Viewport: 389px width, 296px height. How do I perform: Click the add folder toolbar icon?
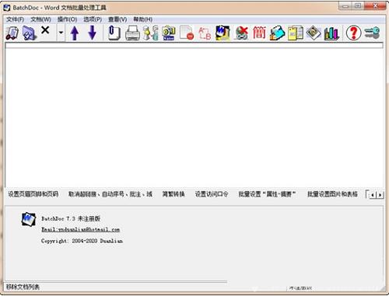30,33
